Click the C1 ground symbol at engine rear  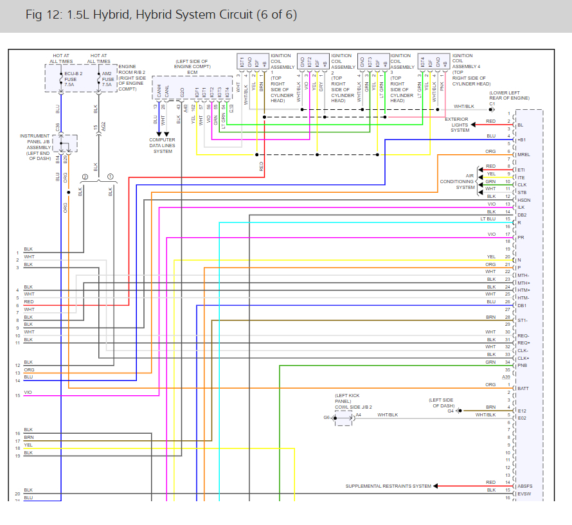(492, 109)
